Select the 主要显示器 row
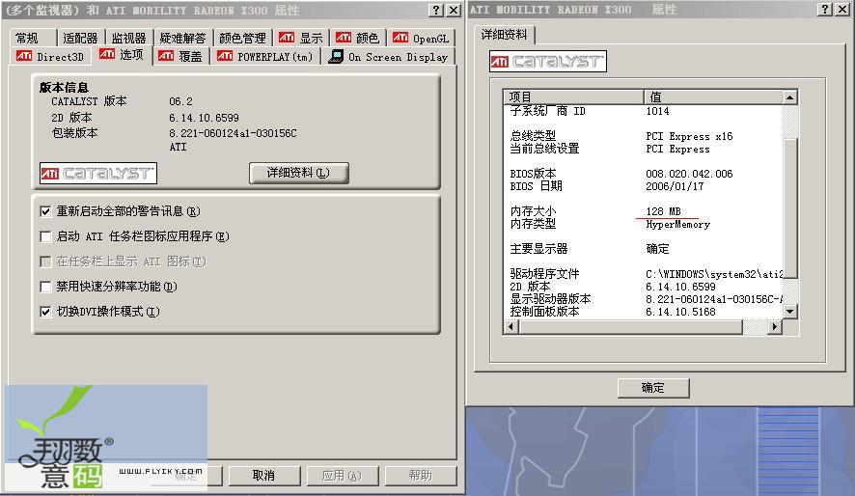This screenshot has width=855, height=496. (x=644, y=249)
